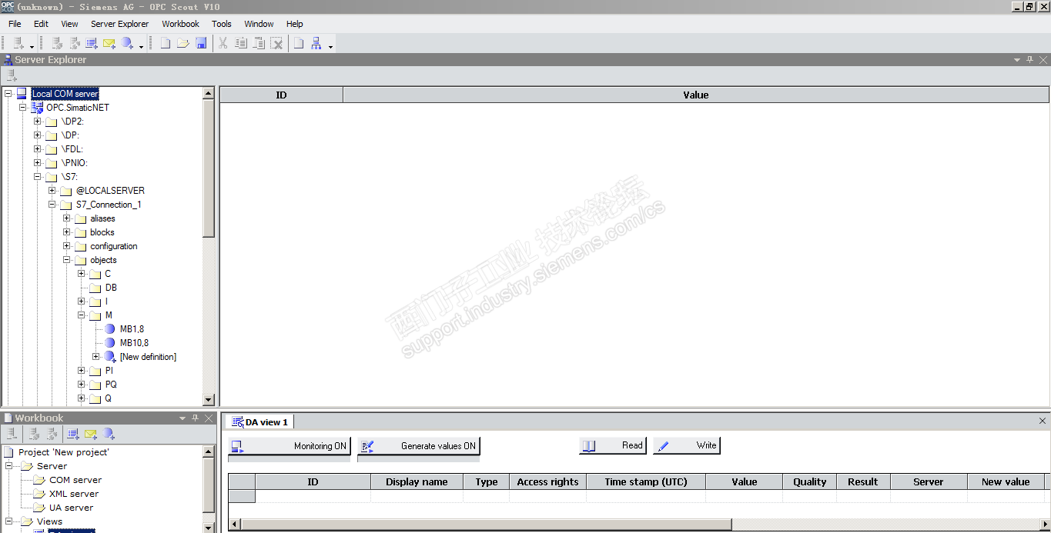Toggle auto-hide pin on Workbook panel

click(x=196, y=418)
